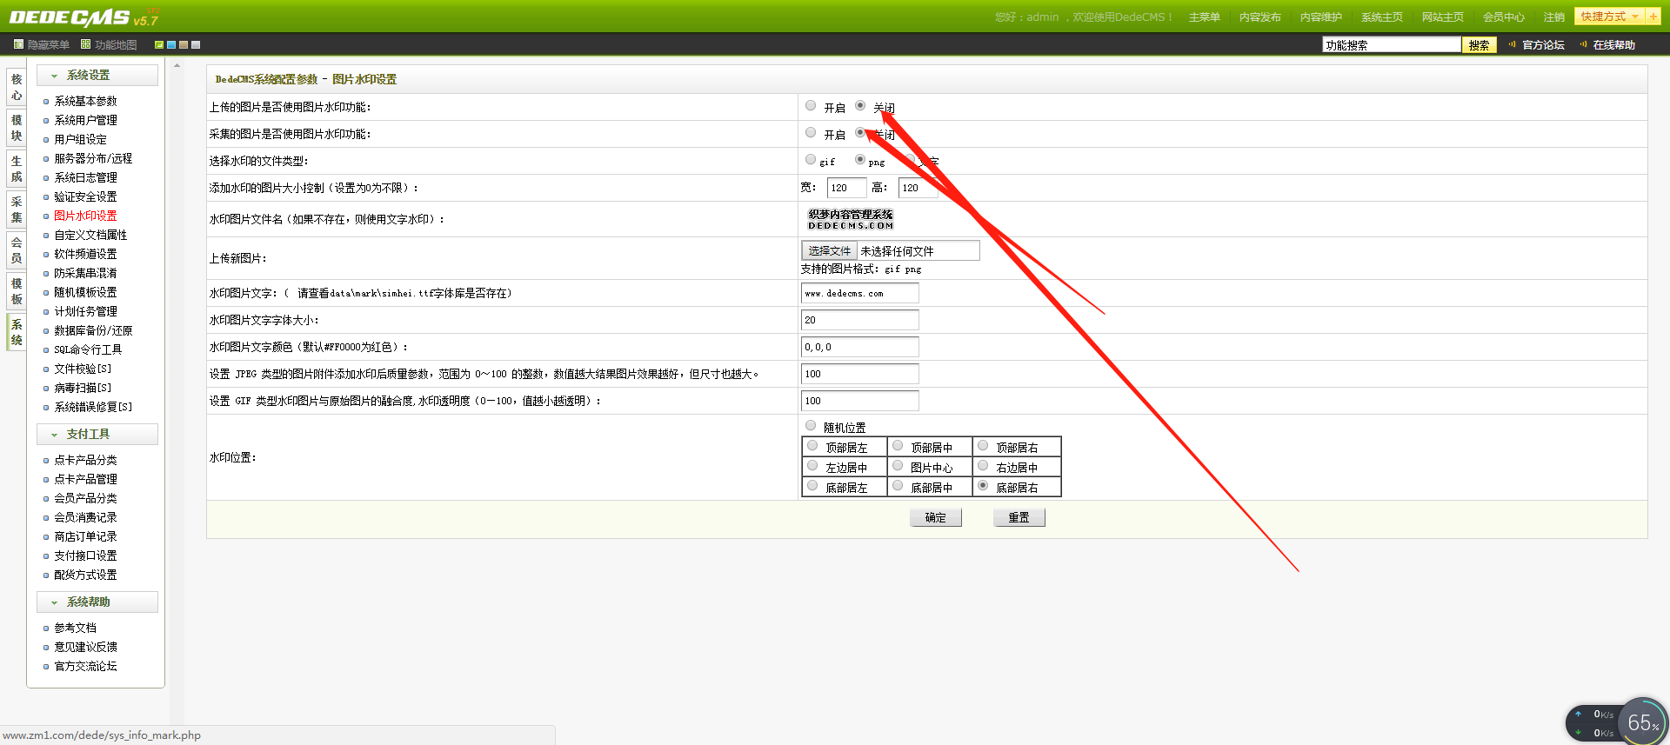The height and width of the screenshot is (745, 1670).
Task: Switch to the blue skin swatch
Action: coord(171,44)
